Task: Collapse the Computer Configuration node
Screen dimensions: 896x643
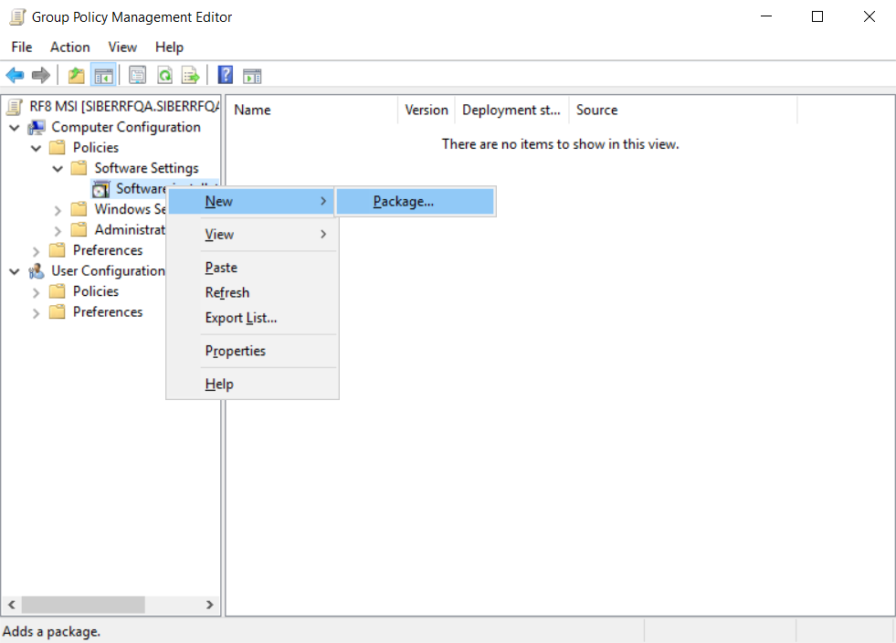Action: pos(14,128)
